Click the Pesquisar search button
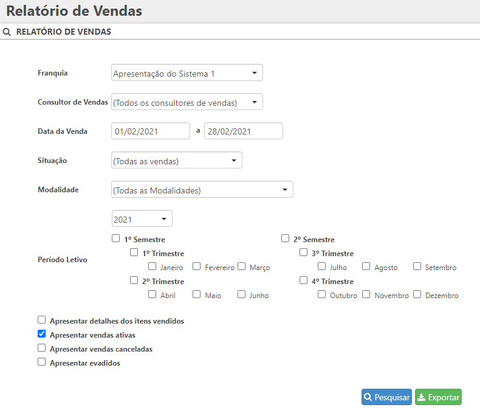Viewport: 480px width, 410px height. [386, 397]
